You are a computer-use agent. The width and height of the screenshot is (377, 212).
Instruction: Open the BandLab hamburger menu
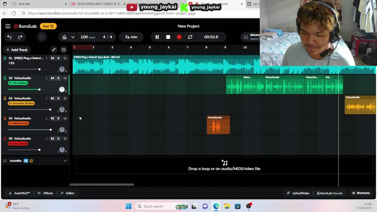tap(8, 26)
